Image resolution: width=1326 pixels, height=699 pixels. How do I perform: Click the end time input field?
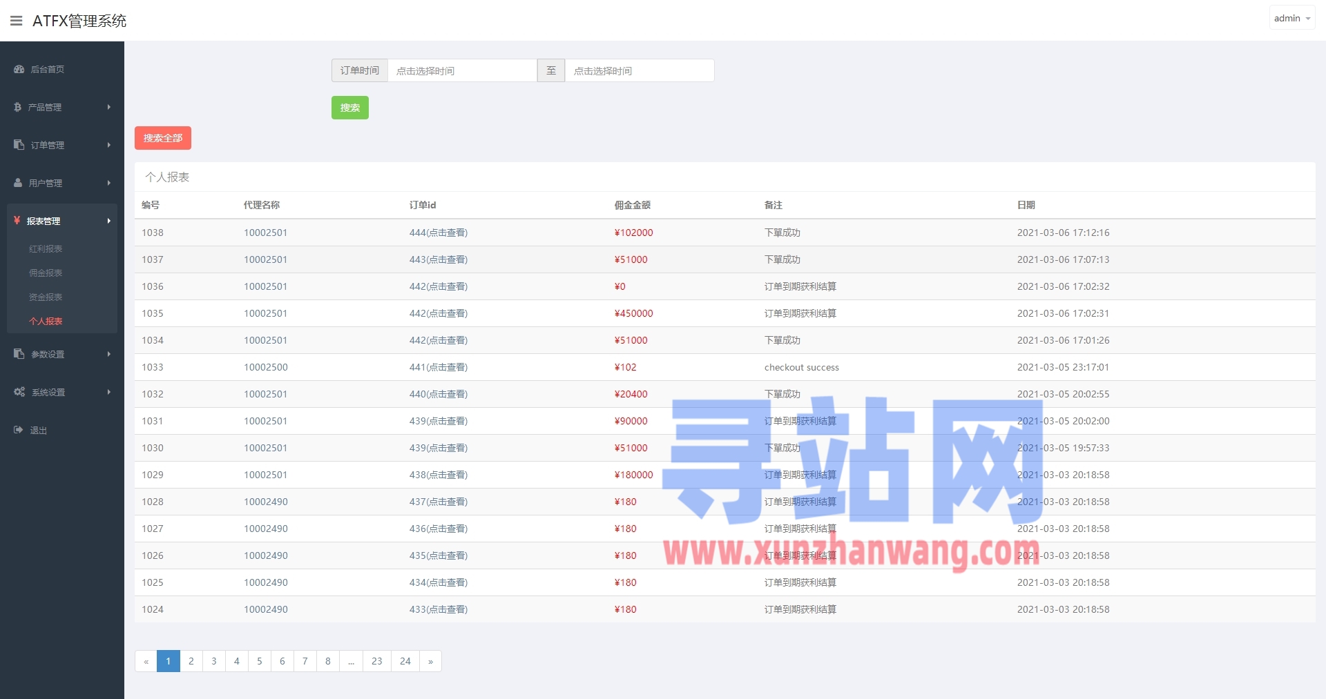tap(640, 70)
